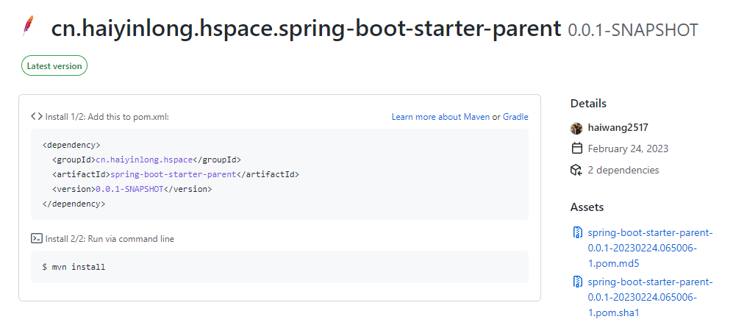
Task: Click the terminal icon beside Install 2/2
Action: [x=37, y=238]
